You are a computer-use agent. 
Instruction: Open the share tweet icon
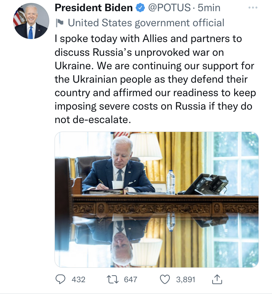pos(218,279)
